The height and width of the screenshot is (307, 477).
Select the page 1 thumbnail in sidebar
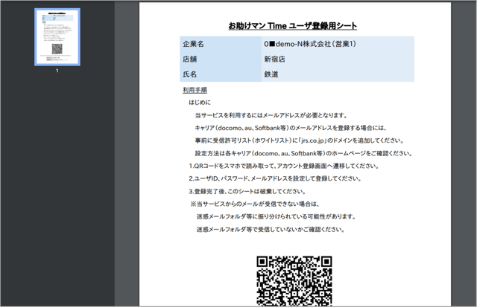pyautogui.click(x=57, y=36)
